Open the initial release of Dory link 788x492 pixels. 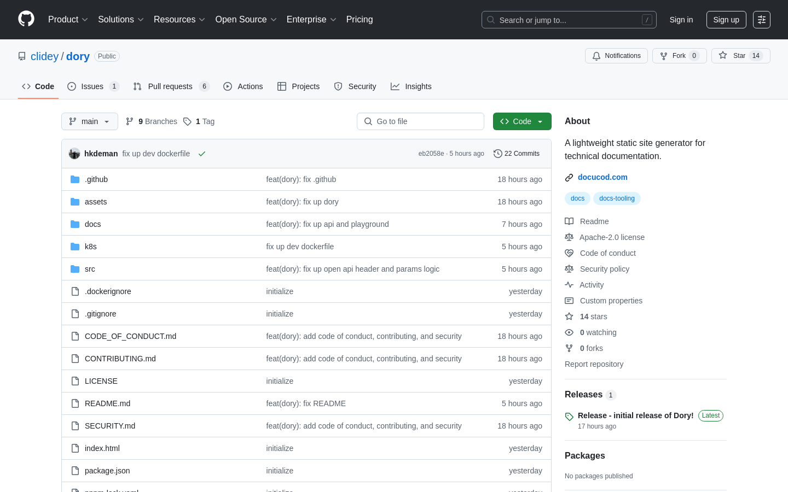click(635, 415)
